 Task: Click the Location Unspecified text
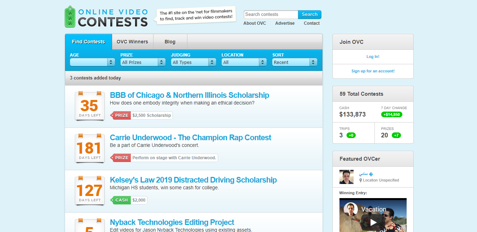point(381,180)
